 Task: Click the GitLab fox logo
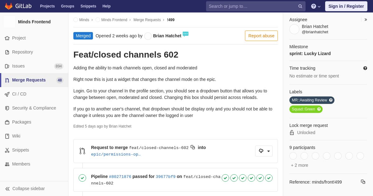tap(9, 6)
